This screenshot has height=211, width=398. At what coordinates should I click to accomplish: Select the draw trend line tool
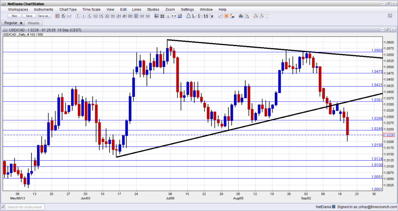(220, 16)
